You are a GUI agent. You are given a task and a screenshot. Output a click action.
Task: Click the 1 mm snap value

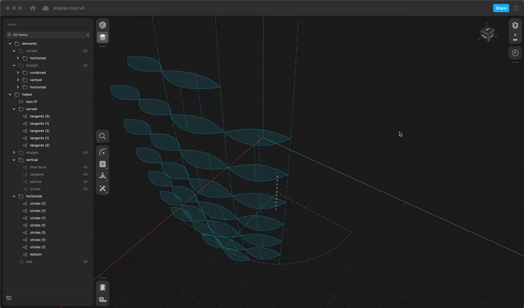click(x=515, y=37)
